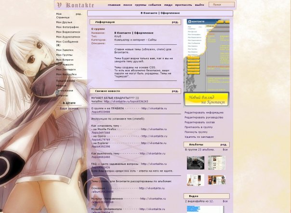Click ред. in the Альбомы header
The image size is (291, 213).
pyautogui.click(x=224, y=145)
